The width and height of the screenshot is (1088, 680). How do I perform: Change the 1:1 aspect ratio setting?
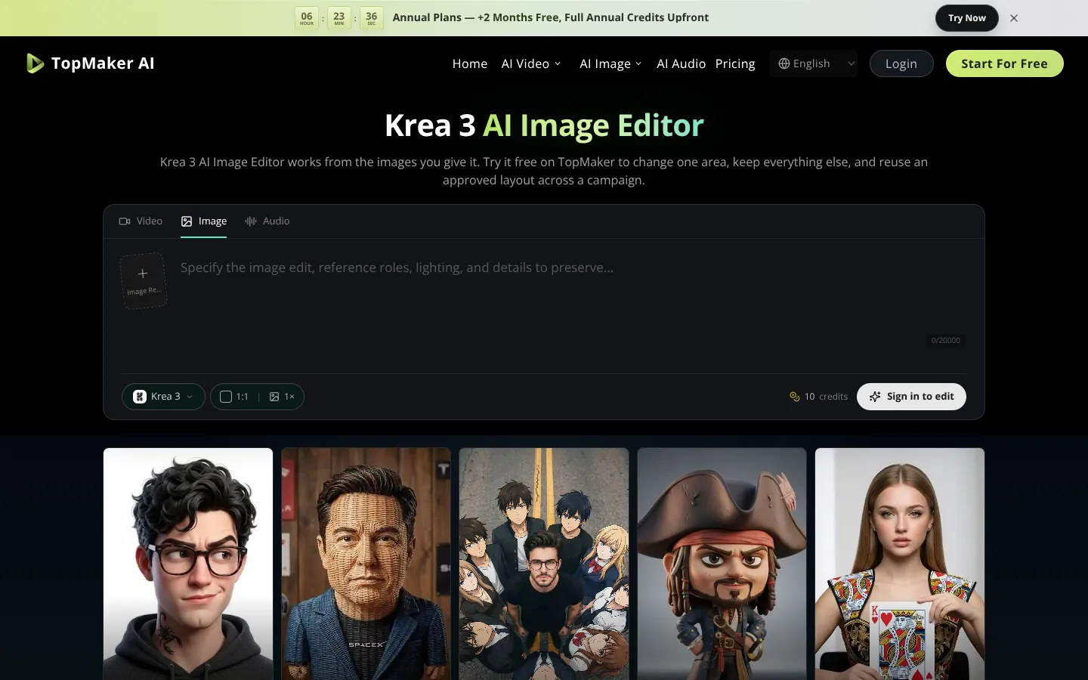234,397
